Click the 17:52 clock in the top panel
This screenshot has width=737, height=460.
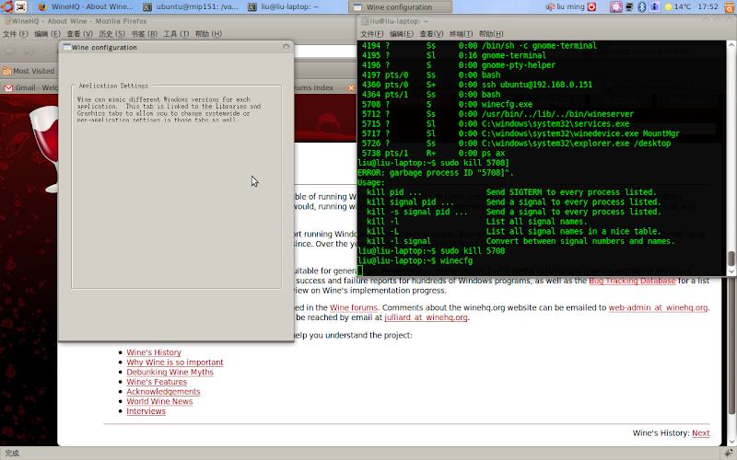pos(708,6)
